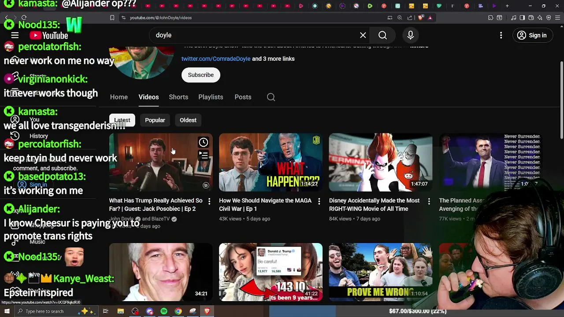The image size is (564, 317).
Task: Open twitter.com/ComradeDoyle link
Action: (x=216, y=59)
